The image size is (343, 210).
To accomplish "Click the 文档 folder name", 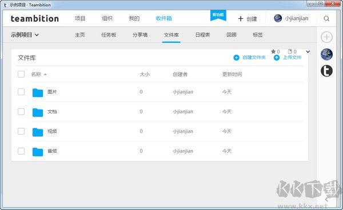I will [52, 111].
